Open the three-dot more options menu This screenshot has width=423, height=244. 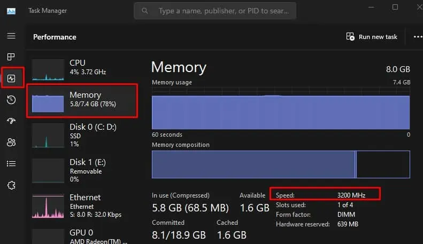click(x=418, y=37)
